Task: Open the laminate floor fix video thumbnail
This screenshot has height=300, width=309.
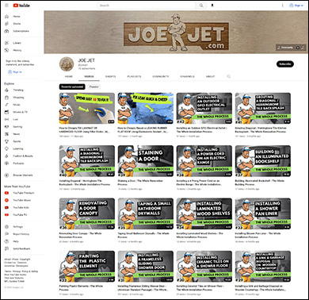Action: [x=87, y=108]
